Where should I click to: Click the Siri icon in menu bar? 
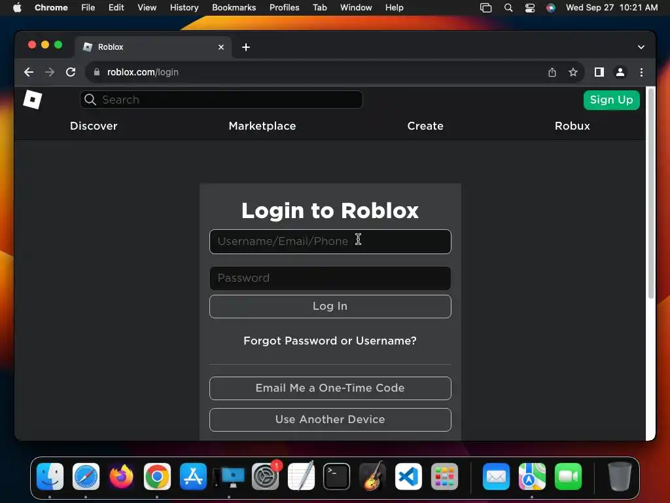pos(551,8)
